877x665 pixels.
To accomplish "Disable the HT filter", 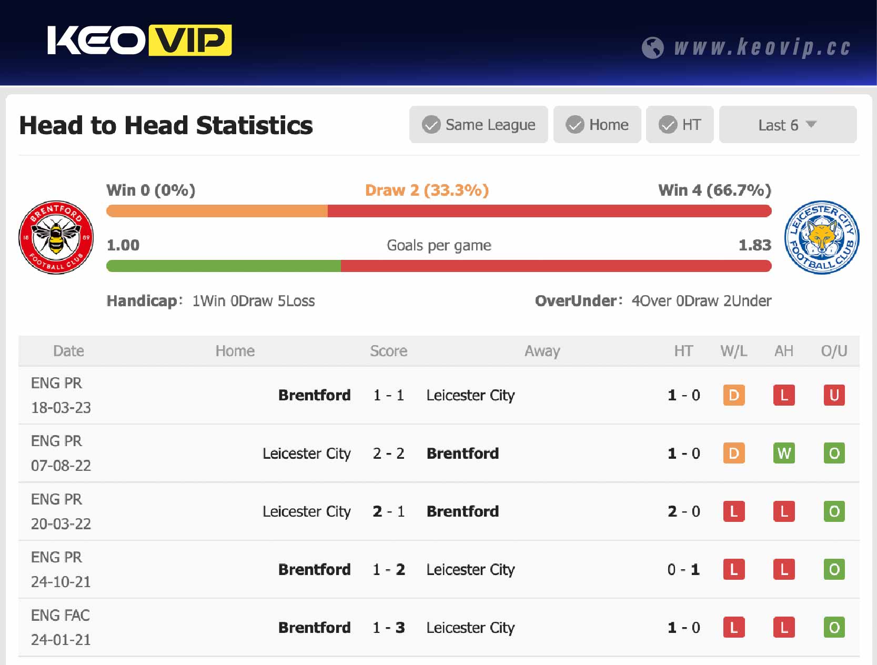I will (680, 125).
